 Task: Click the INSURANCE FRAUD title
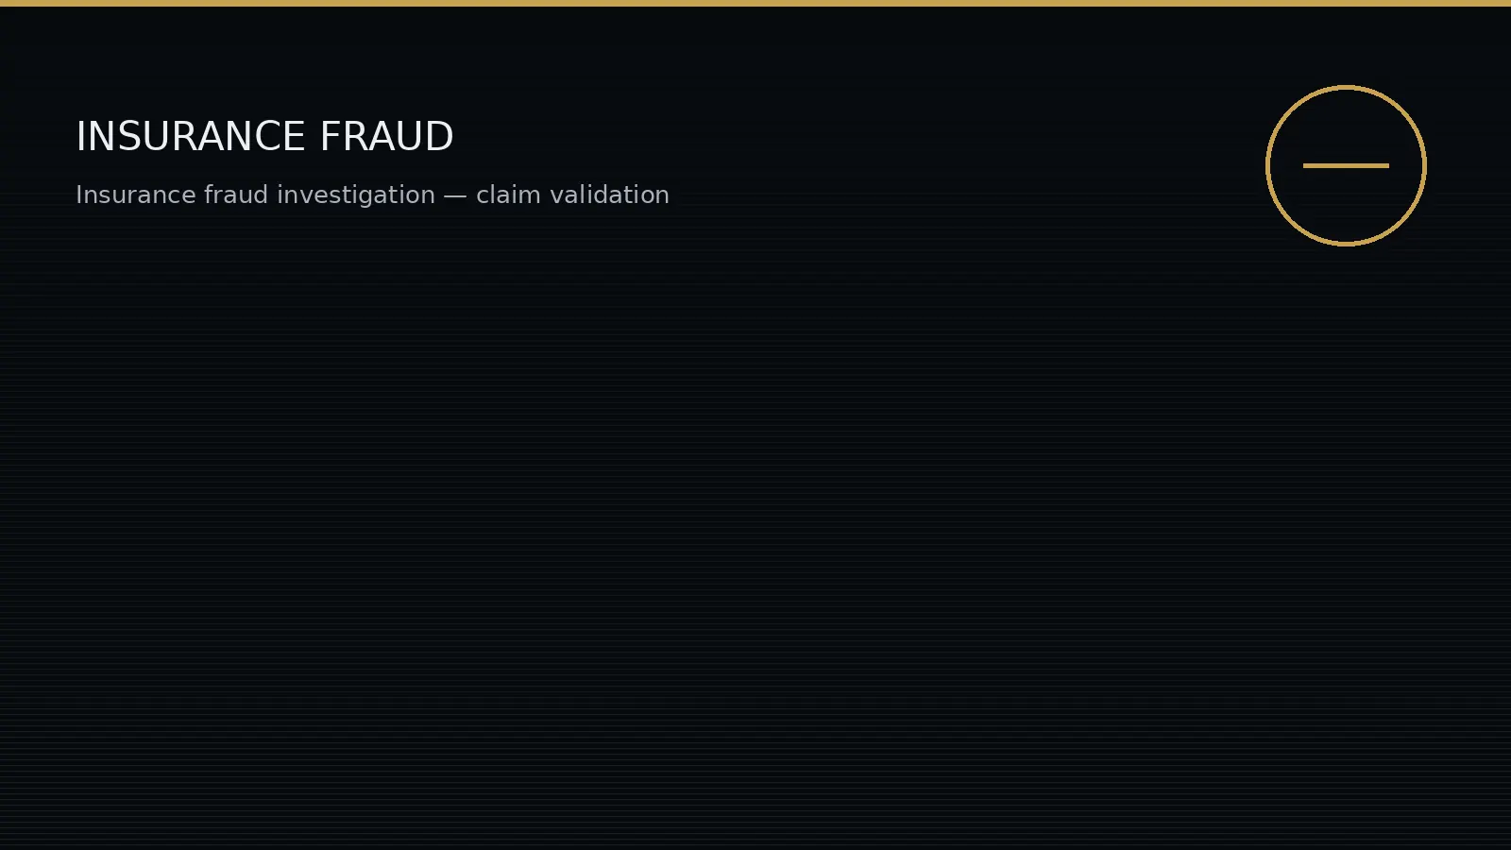coord(264,137)
